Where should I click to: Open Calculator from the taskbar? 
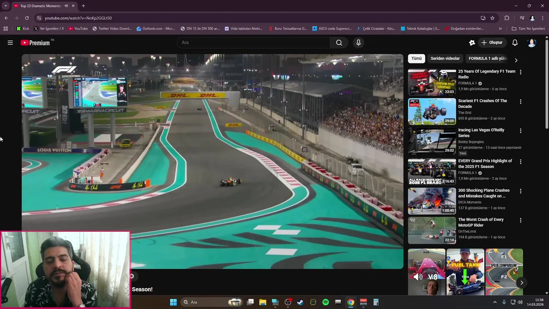[x=376, y=302]
